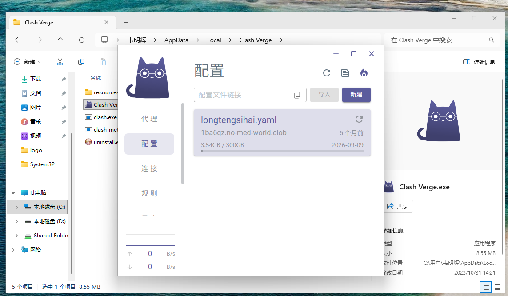Viewport: 508px width, 296px height.
Task: Refresh all profiles in Clash Verge
Action: (327, 73)
